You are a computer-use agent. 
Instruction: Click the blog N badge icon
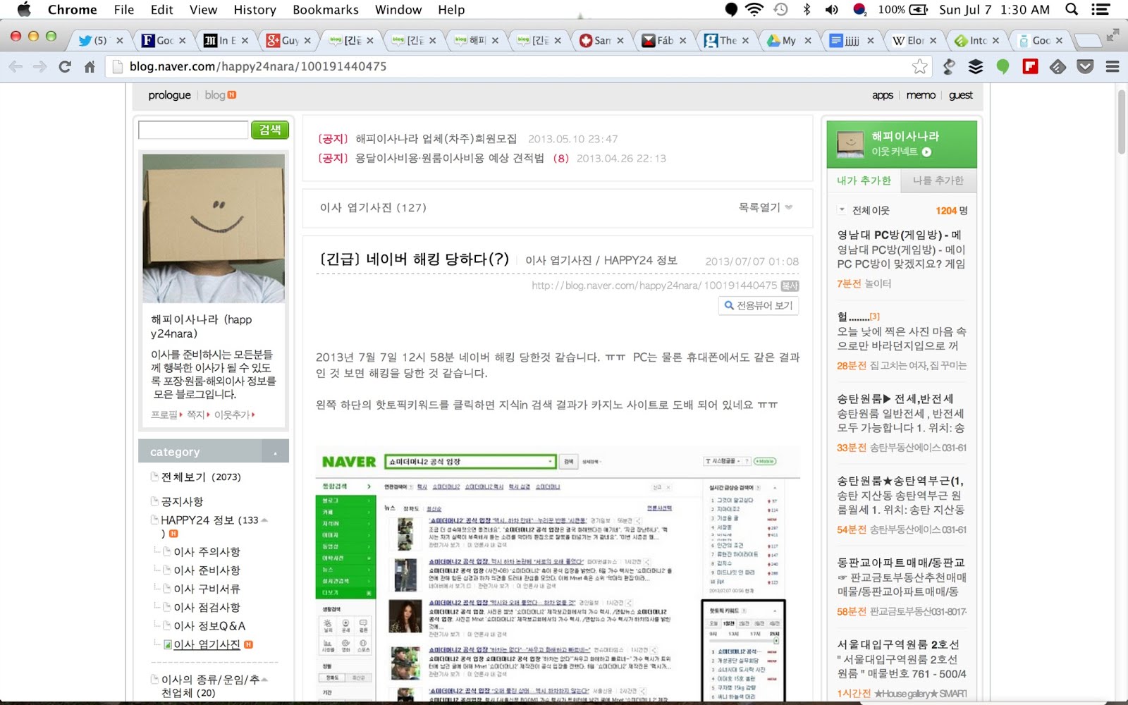(x=232, y=94)
